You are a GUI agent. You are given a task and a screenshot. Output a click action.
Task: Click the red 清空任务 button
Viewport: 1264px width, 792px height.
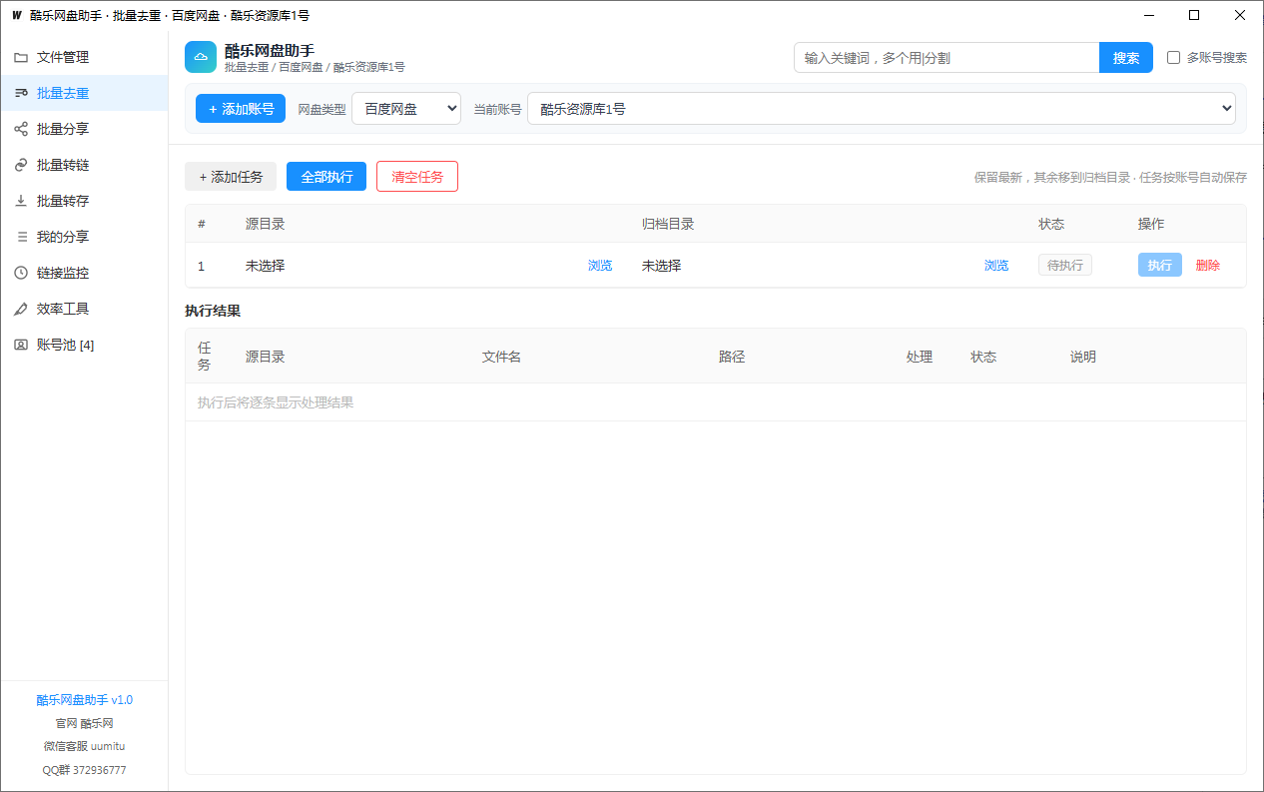[417, 177]
